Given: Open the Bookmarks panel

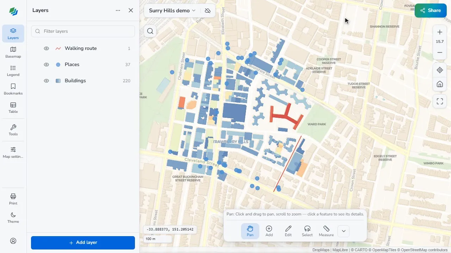Looking at the screenshot, I should tap(13, 89).
